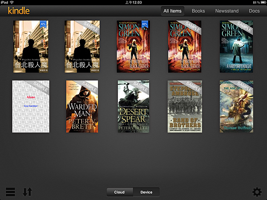Open the 台北殺人魔 sample book
The image size is (267, 200).
coord(82,47)
